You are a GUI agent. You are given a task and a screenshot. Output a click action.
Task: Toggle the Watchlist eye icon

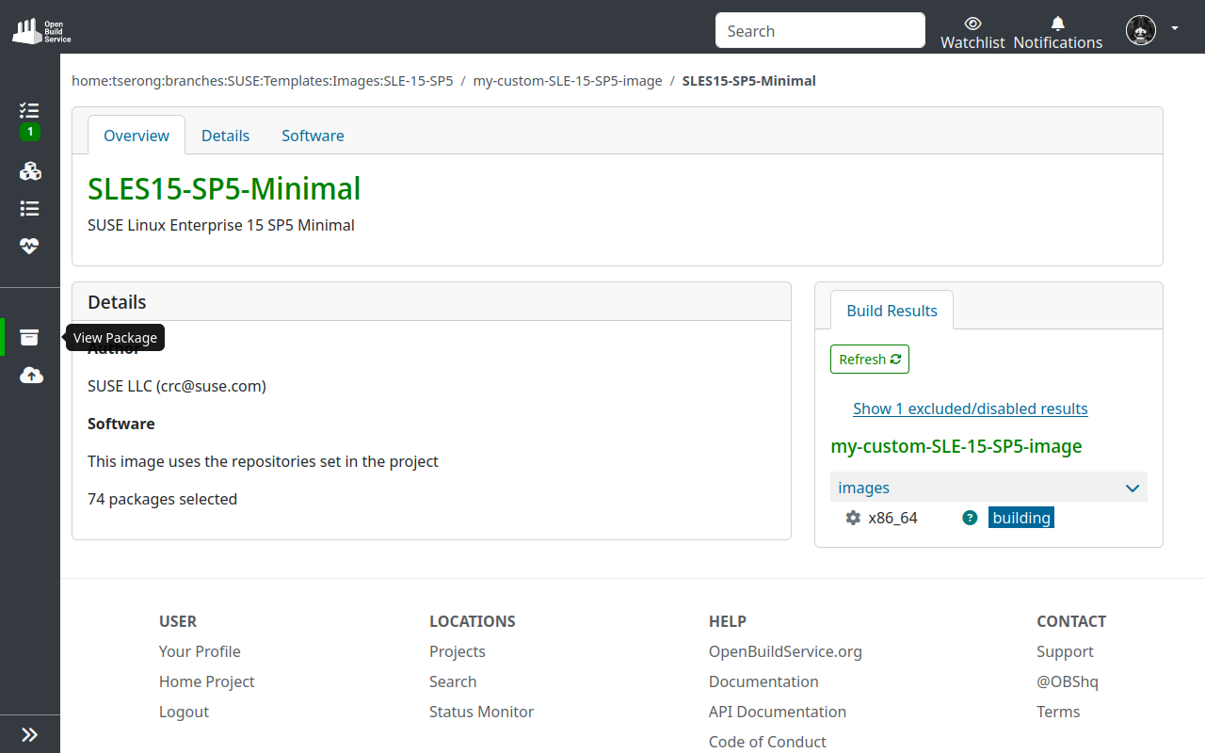pyautogui.click(x=972, y=23)
